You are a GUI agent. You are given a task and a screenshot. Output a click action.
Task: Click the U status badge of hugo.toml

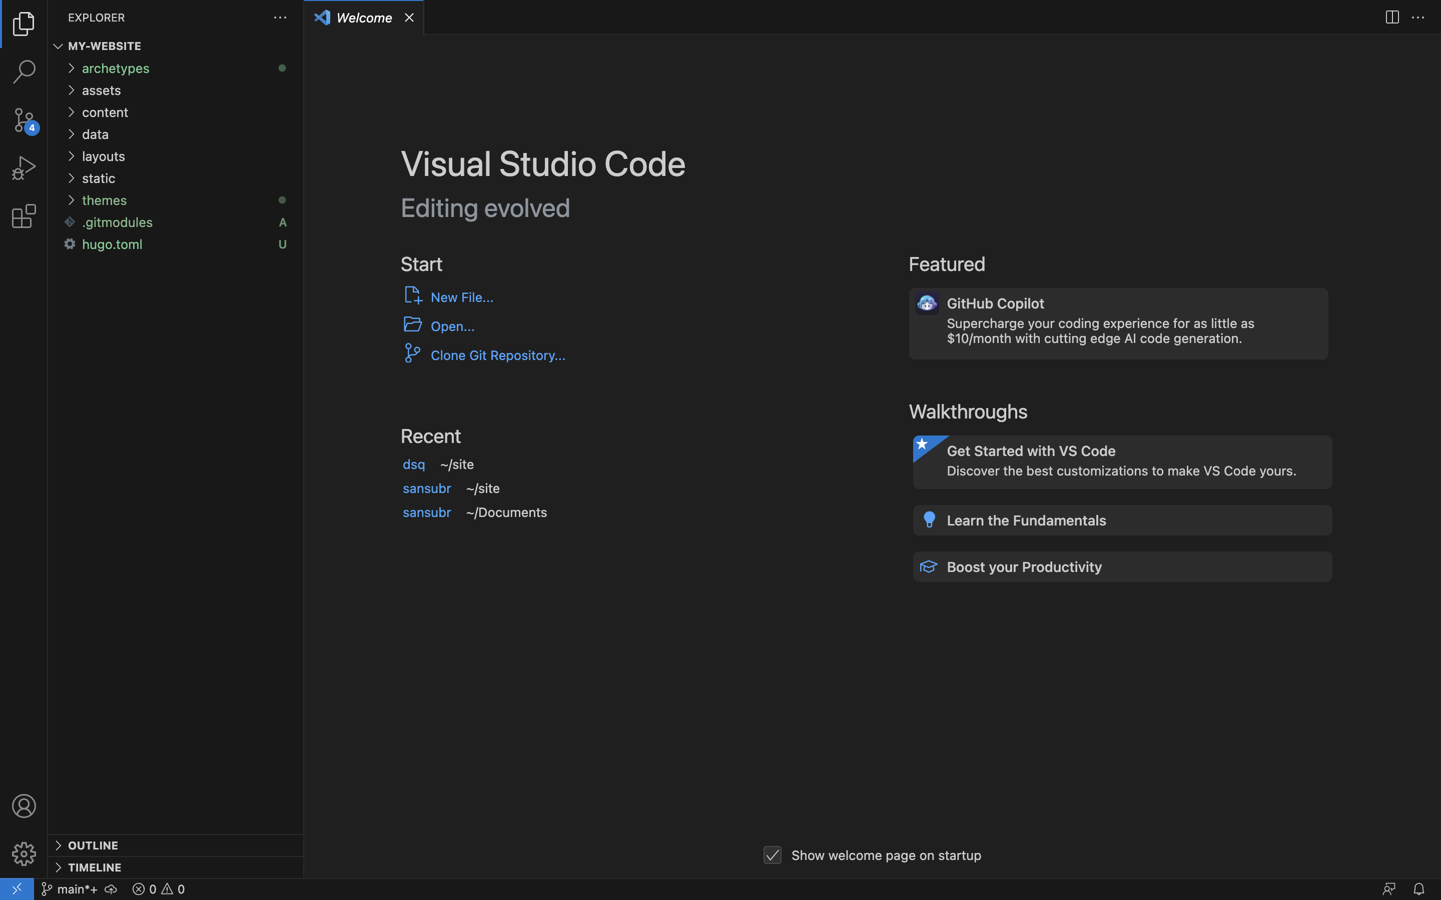(283, 244)
